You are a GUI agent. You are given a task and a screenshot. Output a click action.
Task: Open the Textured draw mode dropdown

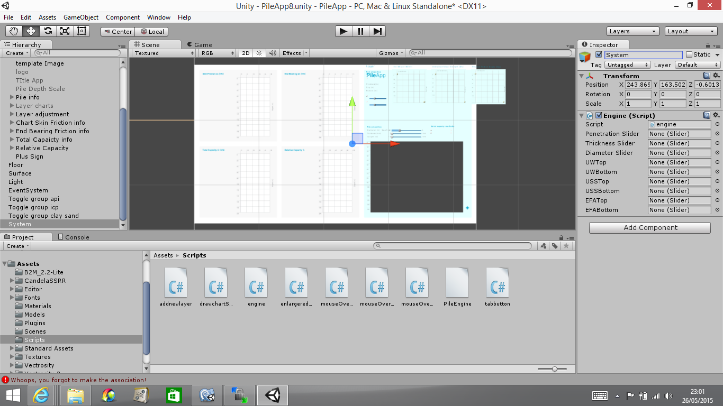(x=164, y=53)
